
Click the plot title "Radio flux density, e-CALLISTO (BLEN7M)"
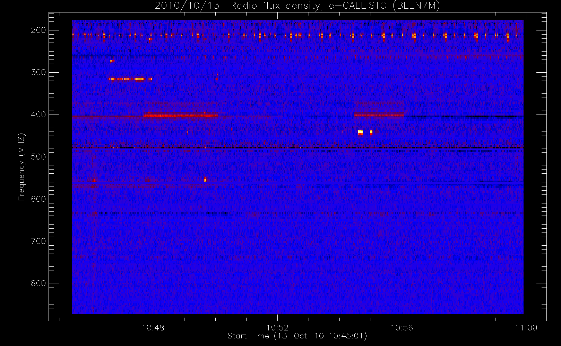point(335,6)
